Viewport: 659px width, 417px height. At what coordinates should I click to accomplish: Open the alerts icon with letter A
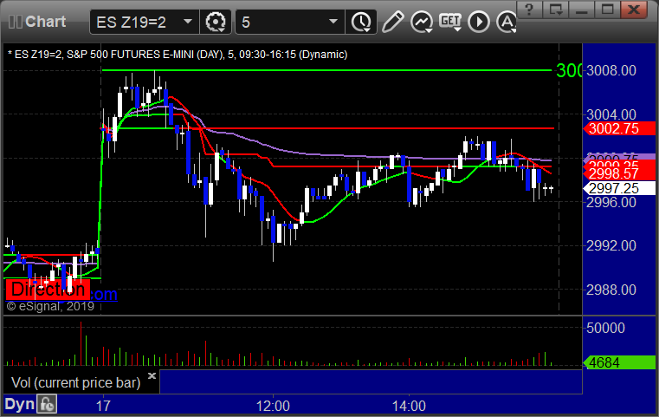point(507,22)
